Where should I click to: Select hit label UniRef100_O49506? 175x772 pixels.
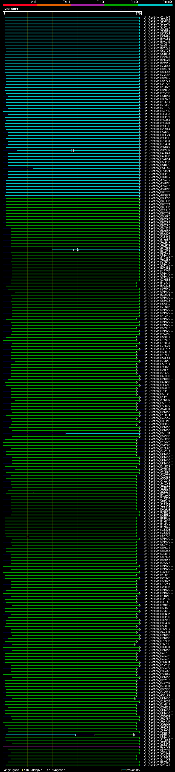(157, 87)
